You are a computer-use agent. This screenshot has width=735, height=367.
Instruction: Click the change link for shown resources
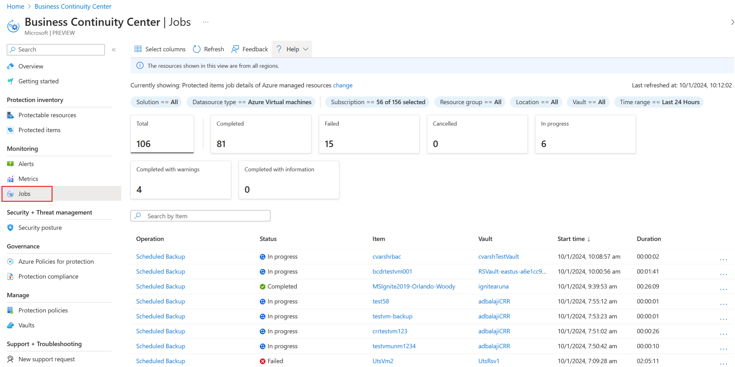[x=343, y=85]
